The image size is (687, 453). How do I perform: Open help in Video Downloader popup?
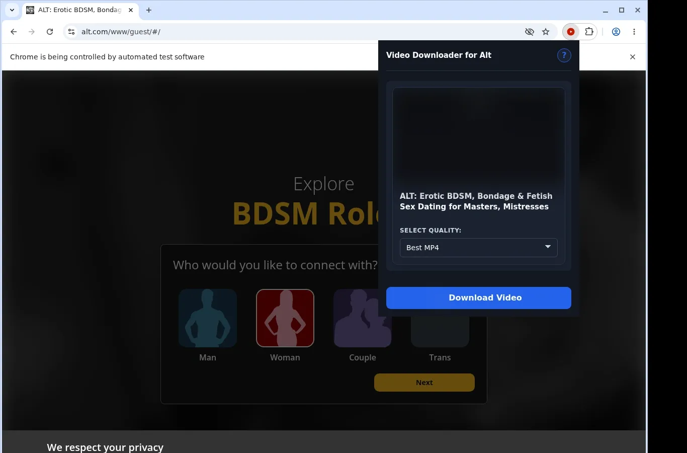pos(564,55)
